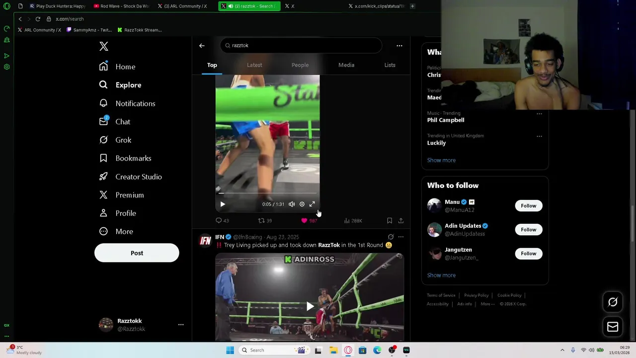Screen dimensions: 636x358
Task: Click the X logo in the sidebar
Action: pyautogui.click(x=103, y=46)
